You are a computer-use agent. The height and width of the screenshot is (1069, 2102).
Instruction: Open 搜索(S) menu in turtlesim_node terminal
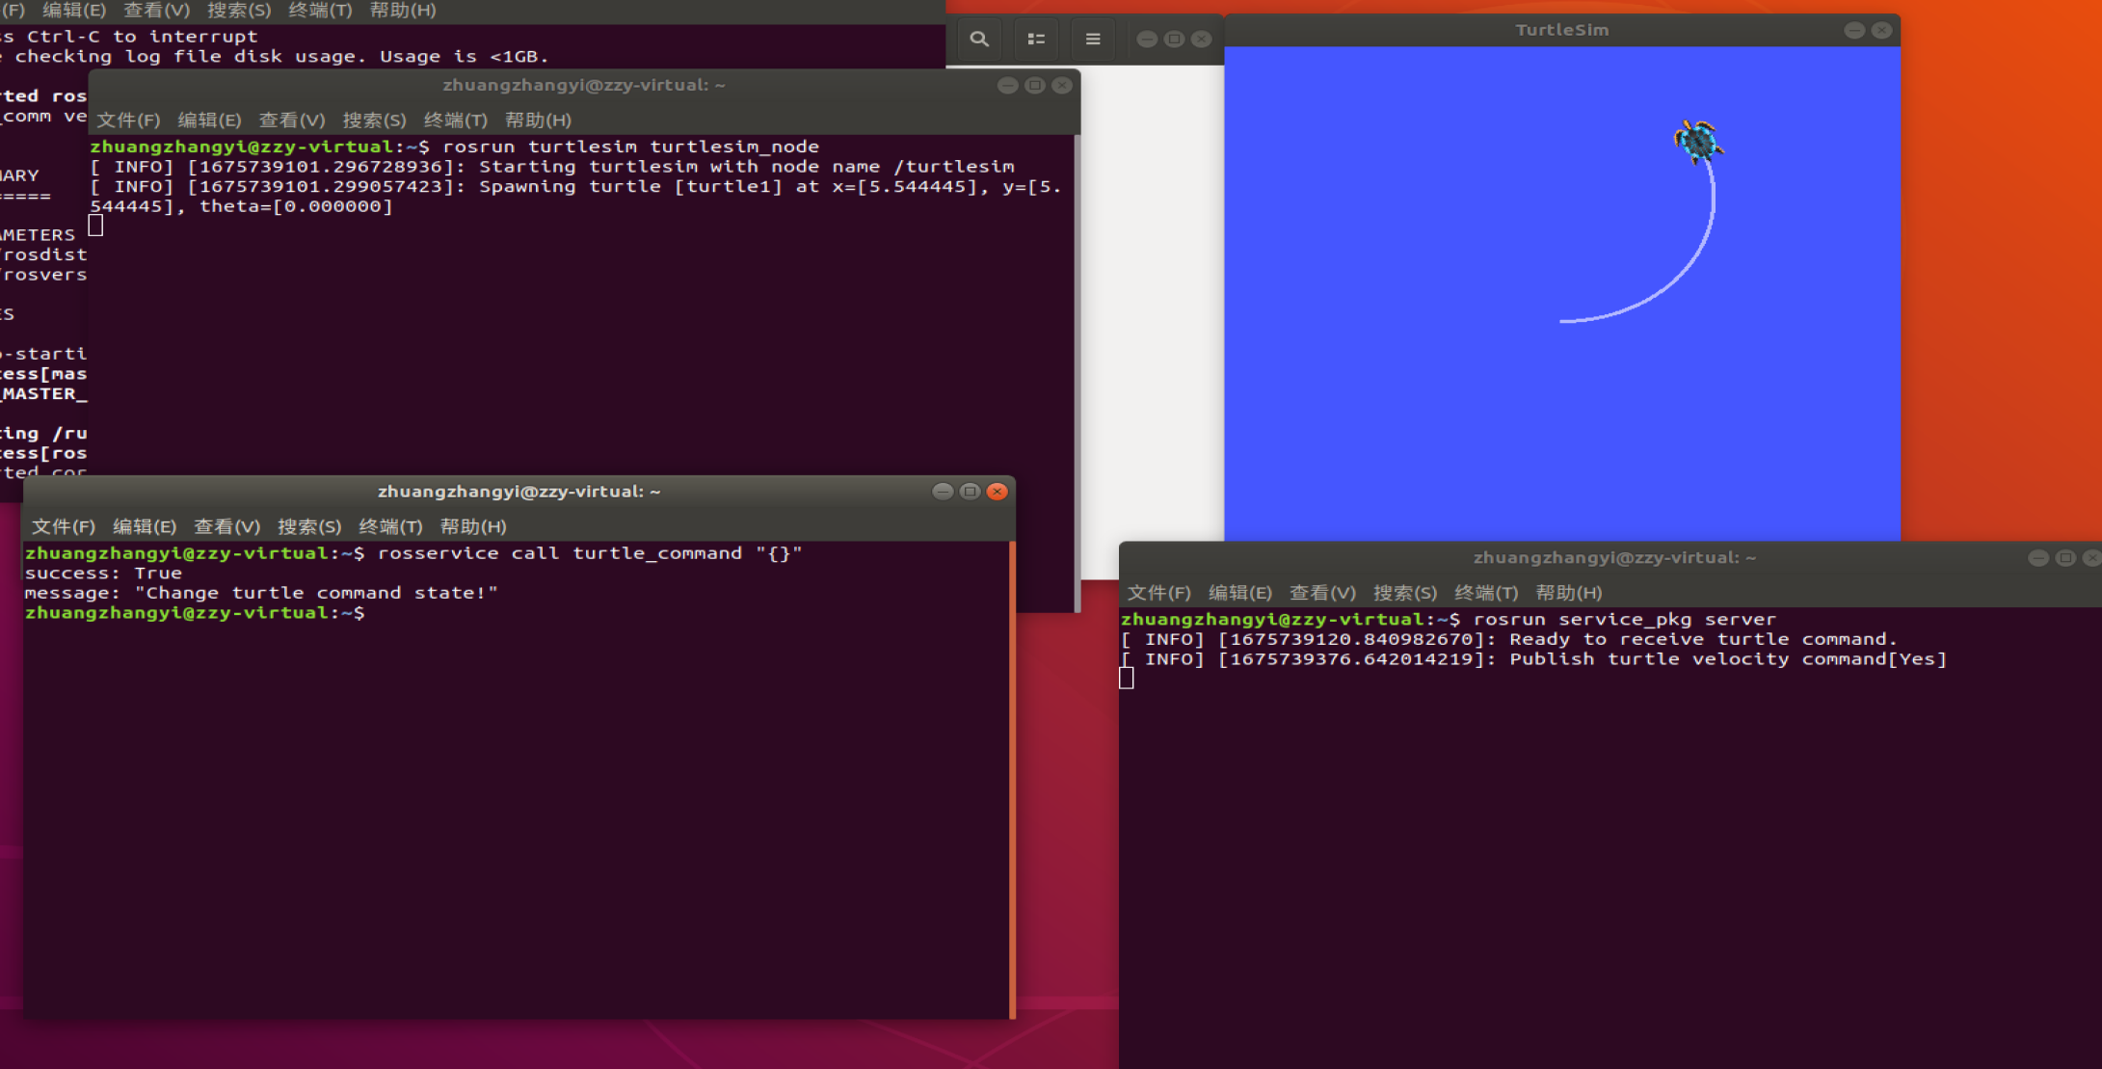click(374, 120)
